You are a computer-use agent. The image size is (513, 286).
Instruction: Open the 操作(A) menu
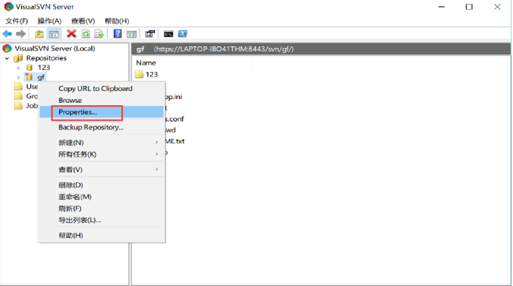pyautogui.click(x=49, y=21)
